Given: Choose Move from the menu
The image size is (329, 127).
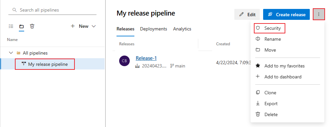Looking at the screenshot, I should tap(287, 50).
